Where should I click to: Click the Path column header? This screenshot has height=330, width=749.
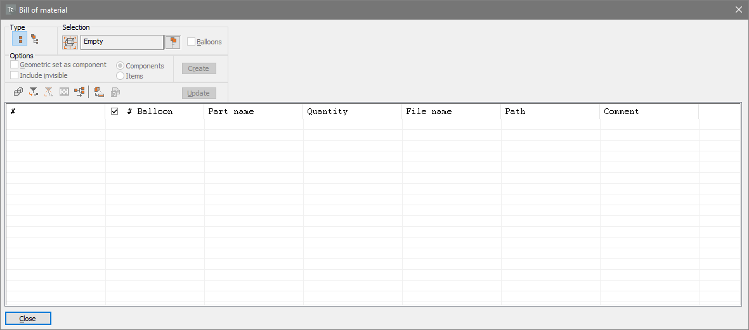[x=550, y=111]
